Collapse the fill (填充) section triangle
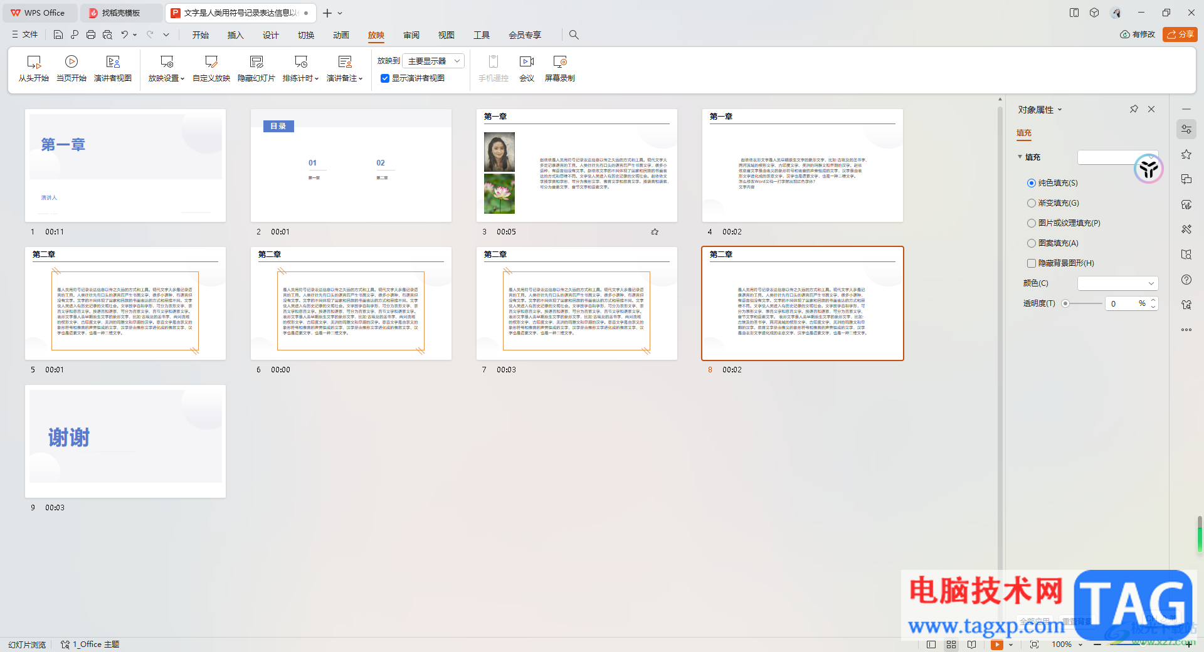The height and width of the screenshot is (652, 1204). coord(1020,157)
